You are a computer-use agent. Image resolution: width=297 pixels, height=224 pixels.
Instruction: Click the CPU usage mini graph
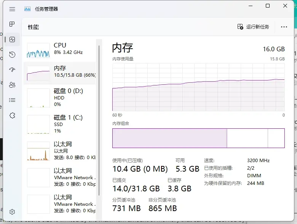coord(38,50)
